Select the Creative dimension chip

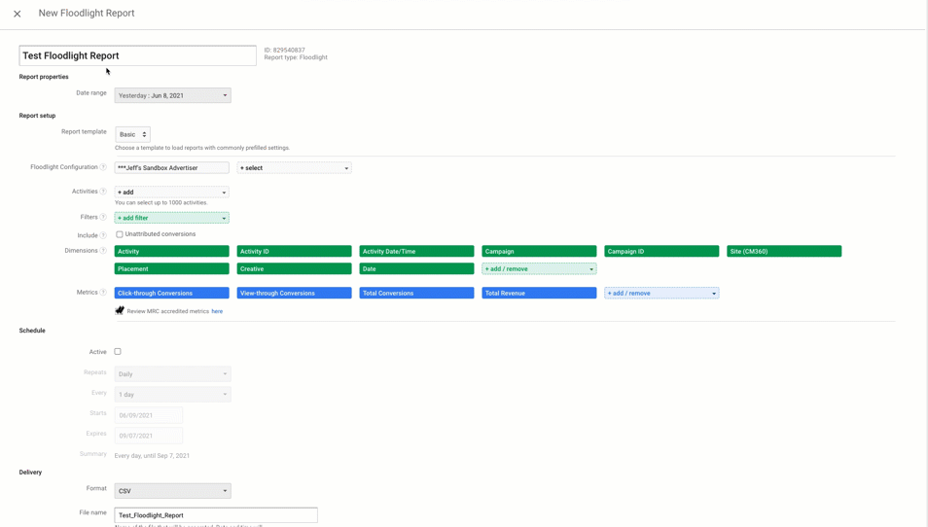294,268
